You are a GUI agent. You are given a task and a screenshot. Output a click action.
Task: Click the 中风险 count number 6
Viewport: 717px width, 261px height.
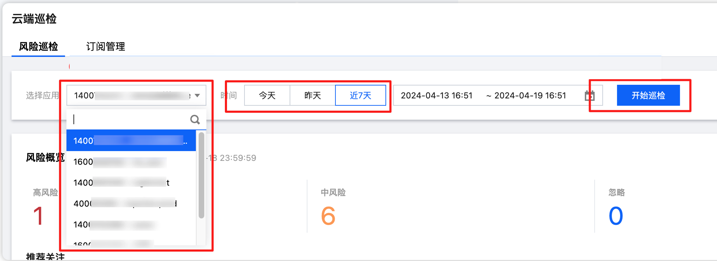tap(328, 216)
